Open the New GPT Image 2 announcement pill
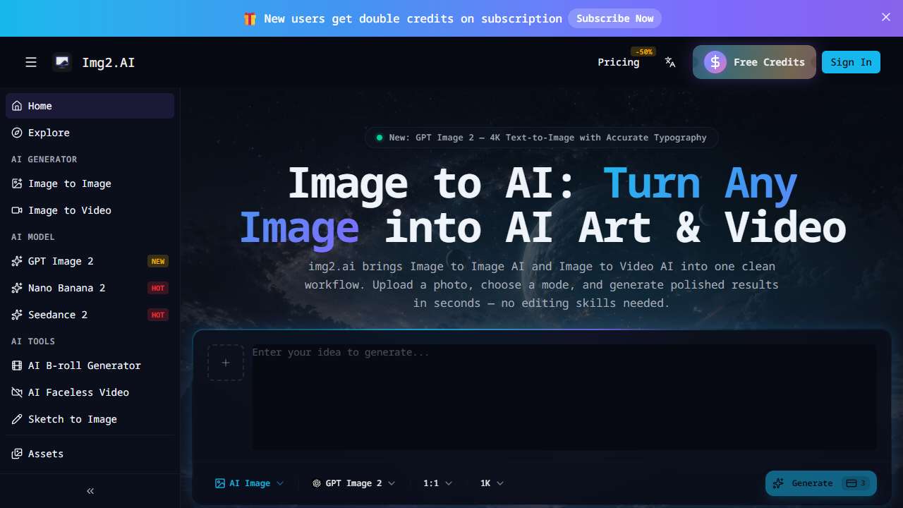903x508 pixels. pos(542,138)
